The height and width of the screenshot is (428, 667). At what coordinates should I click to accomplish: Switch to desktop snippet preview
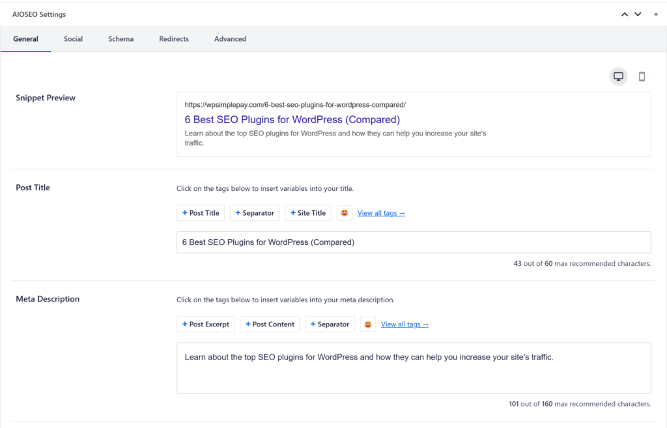click(618, 77)
